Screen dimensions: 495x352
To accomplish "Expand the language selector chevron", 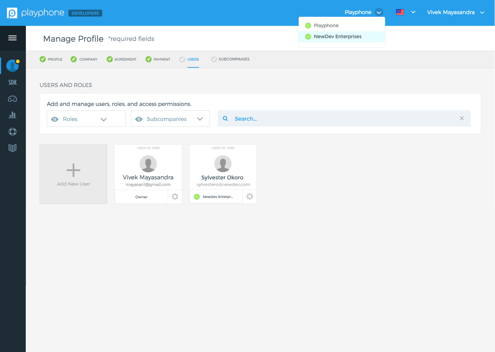I will pos(413,12).
